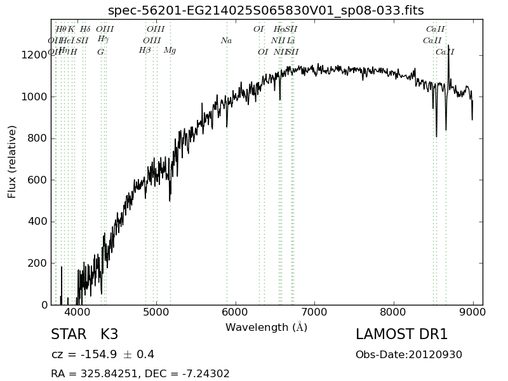Click the 'Hα' line label
508x381 pixels.
(x=279, y=29)
